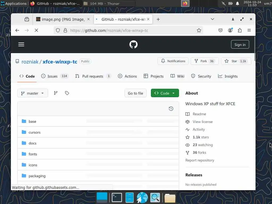Open the base folder
This screenshot has height=204, width=272.
32,121
